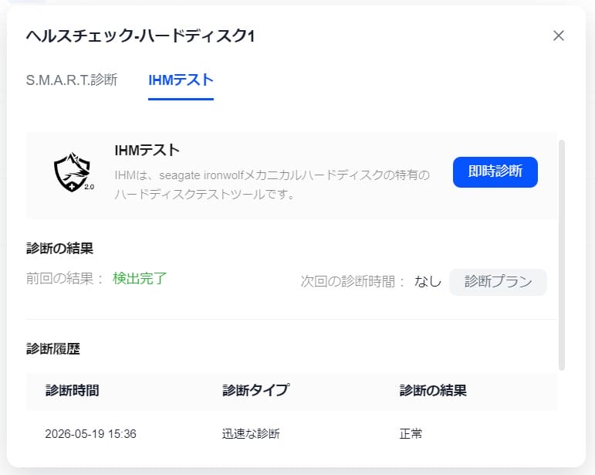Click the vertical scrollbar in the dialog

[x=562, y=255]
